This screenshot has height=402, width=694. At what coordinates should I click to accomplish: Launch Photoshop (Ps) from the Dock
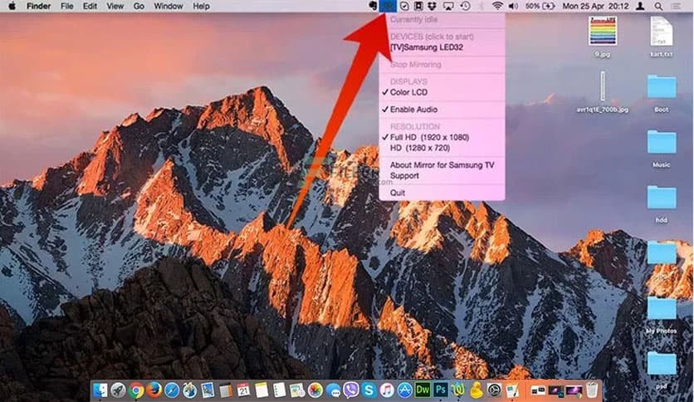[440, 390]
